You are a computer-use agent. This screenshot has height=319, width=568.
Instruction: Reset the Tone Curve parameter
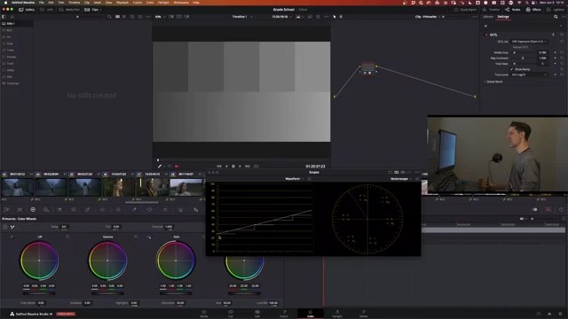pyautogui.click(x=562, y=74)
